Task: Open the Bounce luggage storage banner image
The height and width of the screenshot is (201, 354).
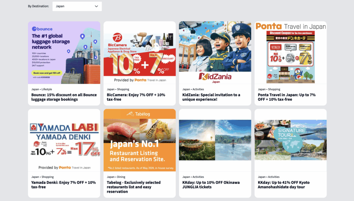Action: tap(64, 53)
